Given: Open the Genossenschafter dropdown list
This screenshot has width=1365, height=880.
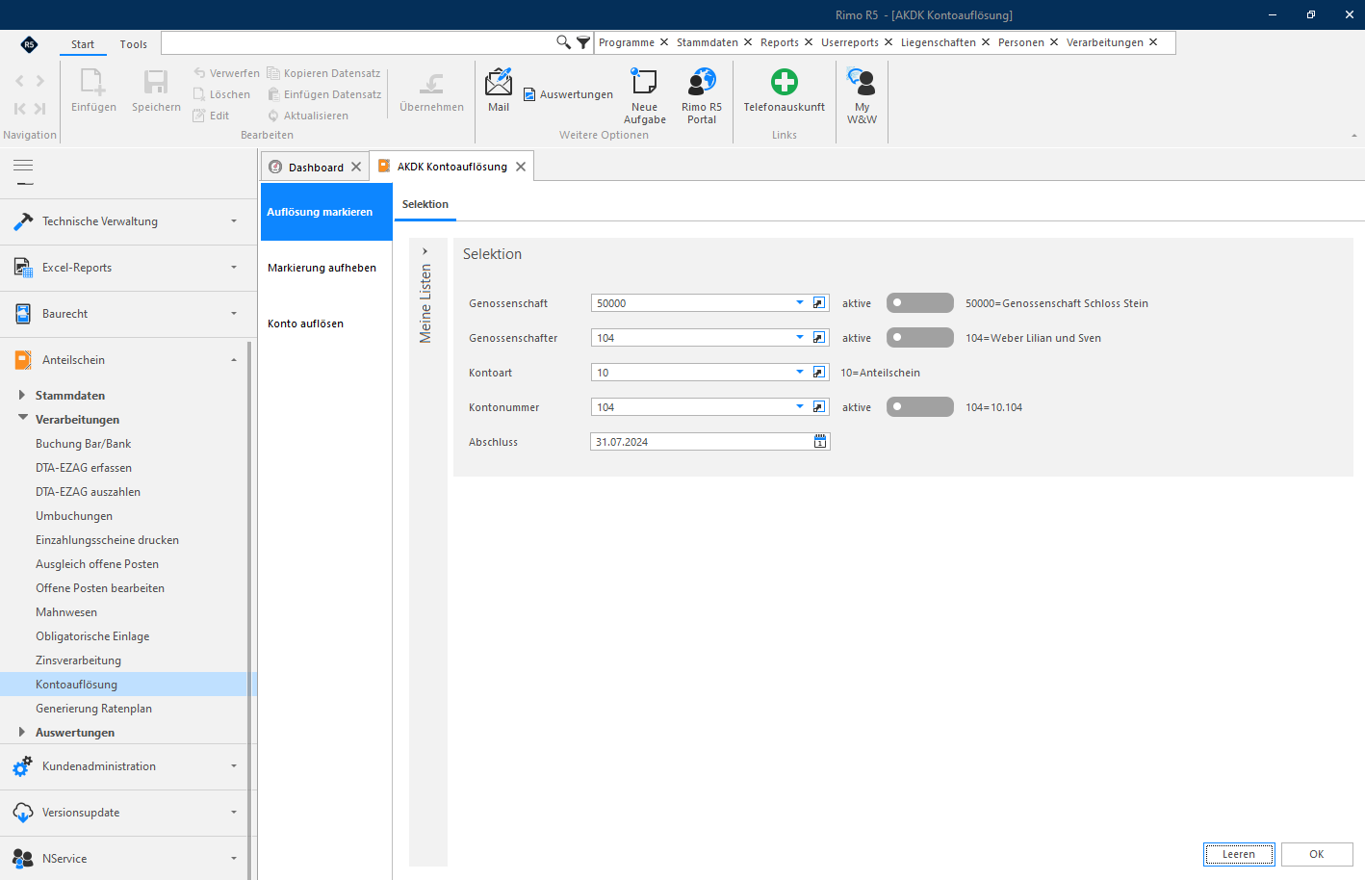Looking at the screenshot, I should 800,338.
